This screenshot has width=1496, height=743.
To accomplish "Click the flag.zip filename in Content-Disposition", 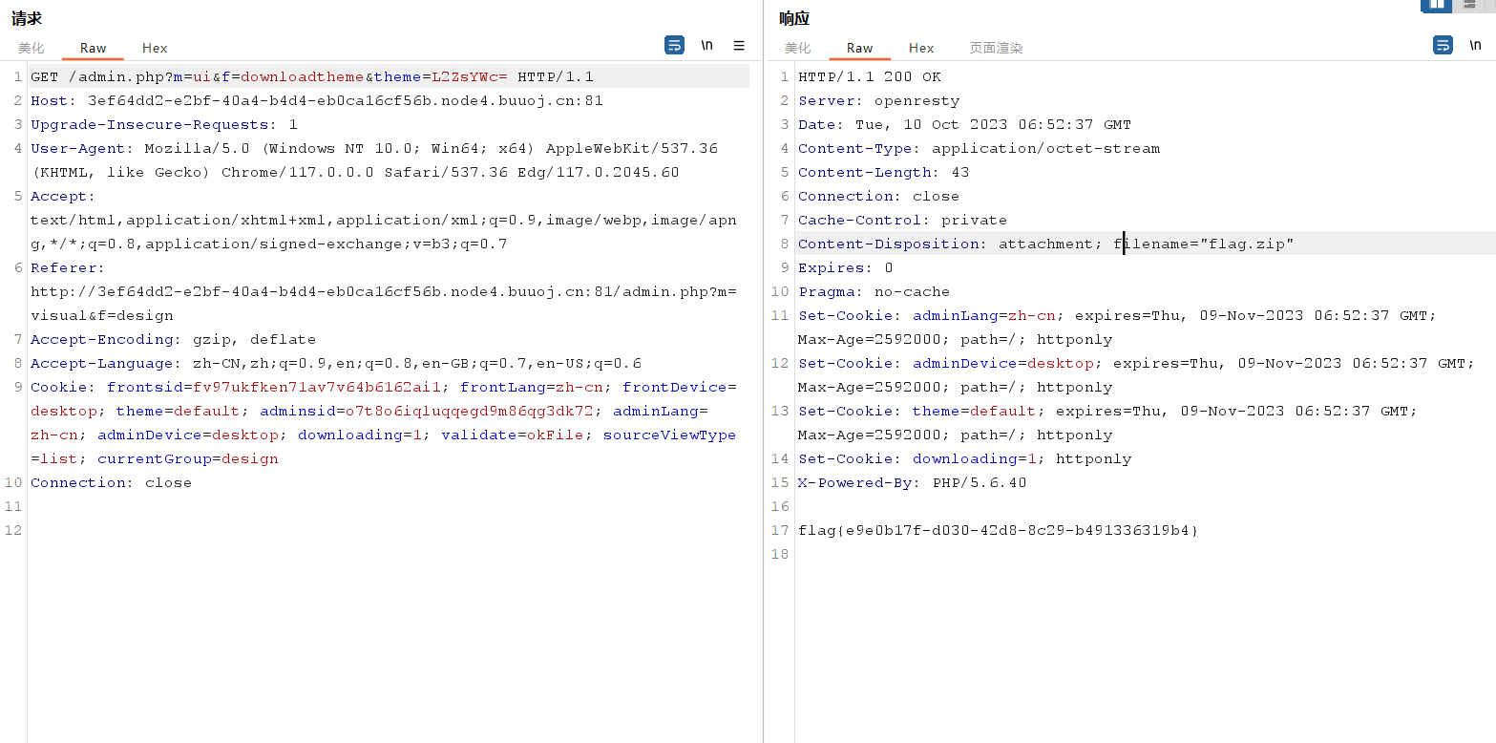I will point(1247,244).
